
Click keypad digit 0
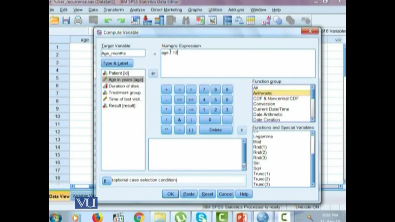(x=210, y=120)
